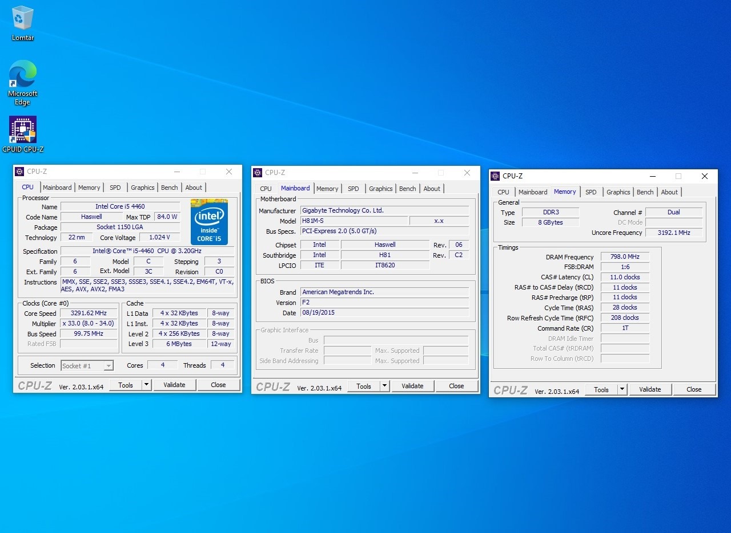Viewport: 731px width, 533px height.
Task: Open Tools dropdown arrow in Memory window
Action: click(622, 389)
